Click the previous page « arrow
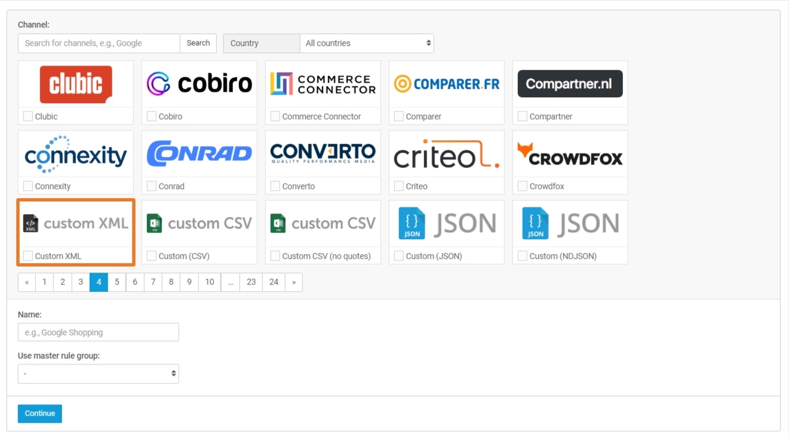The height and width of the screenshot is (439, 789). 27,282
